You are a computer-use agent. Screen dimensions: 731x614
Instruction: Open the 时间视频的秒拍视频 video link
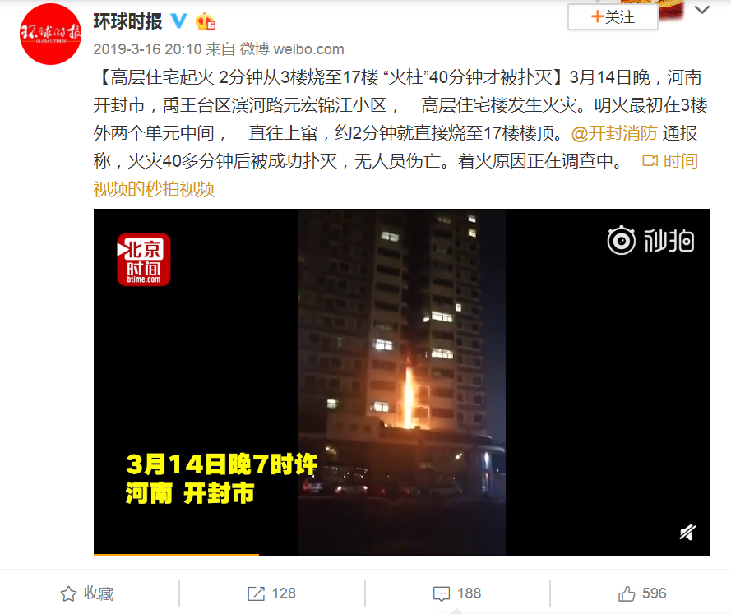[396, 175]
